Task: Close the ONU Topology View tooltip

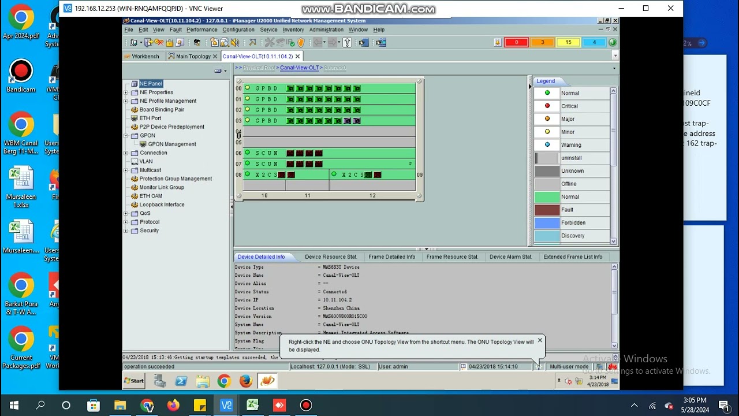Action: pyautogui.click(x=540, y=340)
